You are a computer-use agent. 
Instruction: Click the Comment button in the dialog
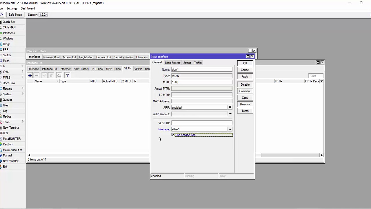coord(245,91)
